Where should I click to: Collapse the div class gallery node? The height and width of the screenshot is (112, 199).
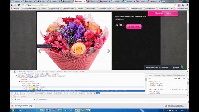[x=23, y=85]
